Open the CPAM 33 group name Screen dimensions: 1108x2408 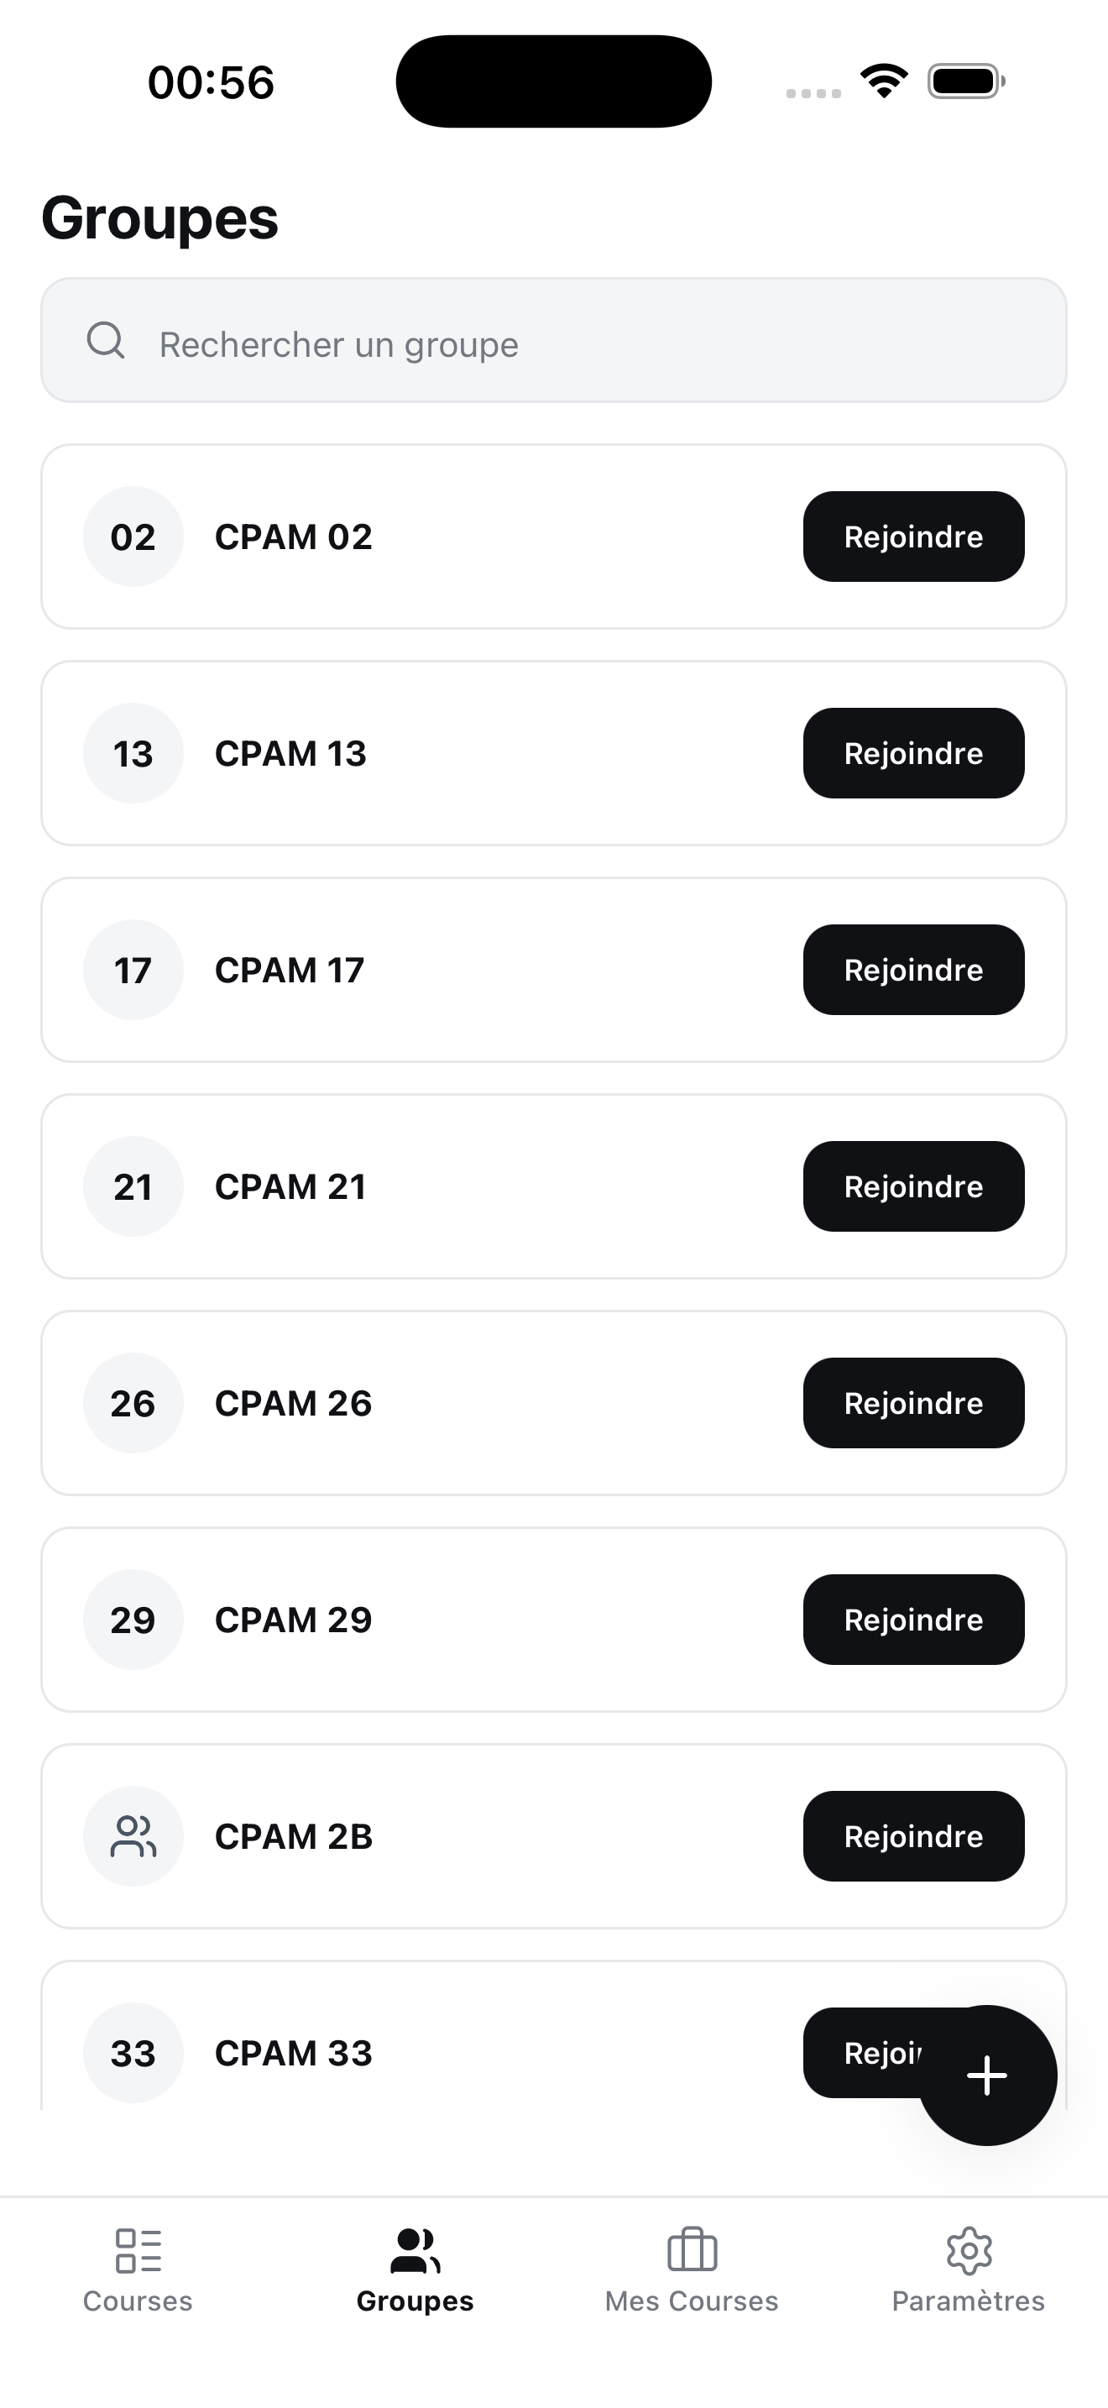pyautogui.click(x=293, y=2054)
